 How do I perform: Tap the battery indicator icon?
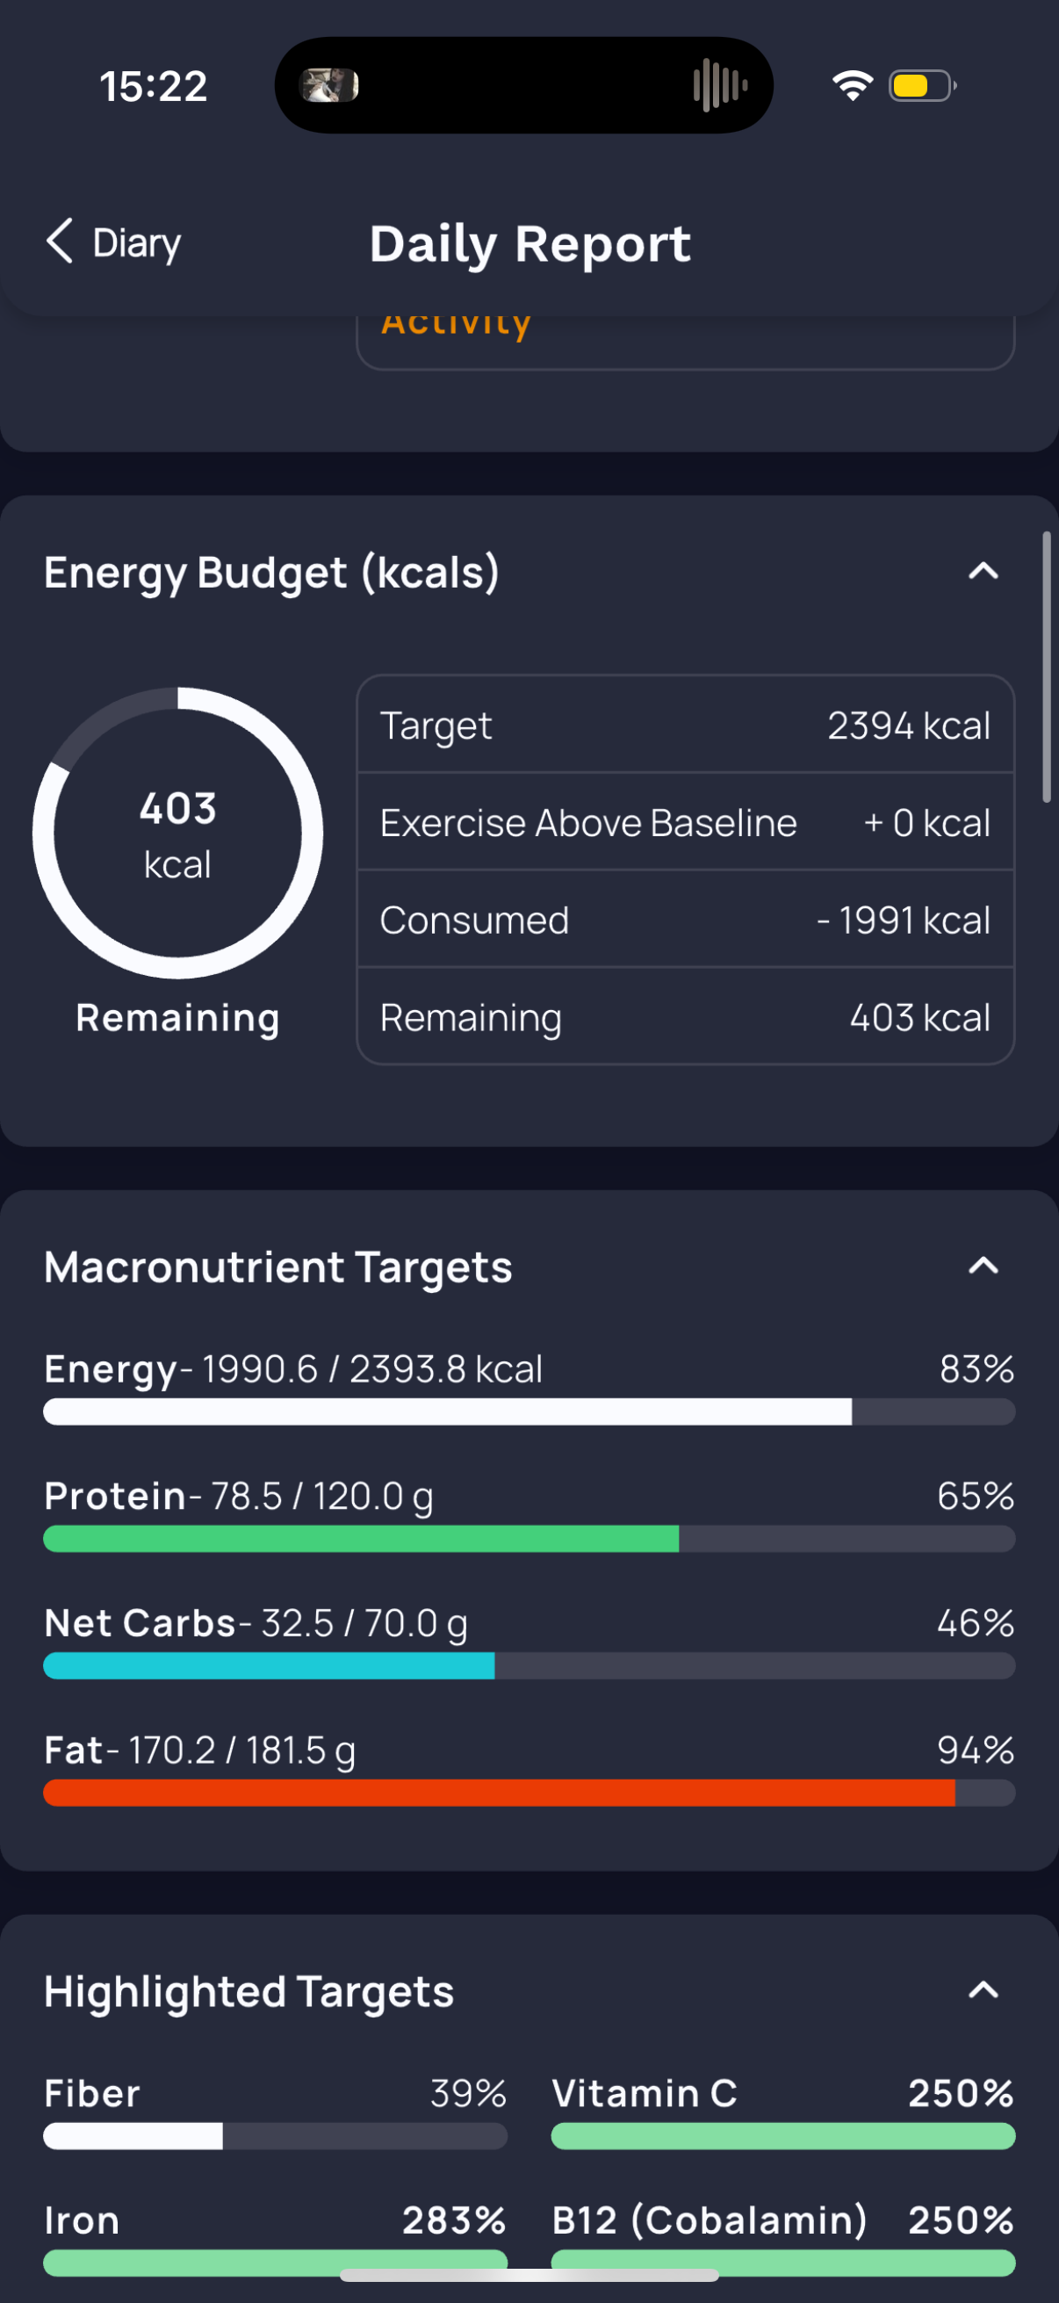[922, 86]
